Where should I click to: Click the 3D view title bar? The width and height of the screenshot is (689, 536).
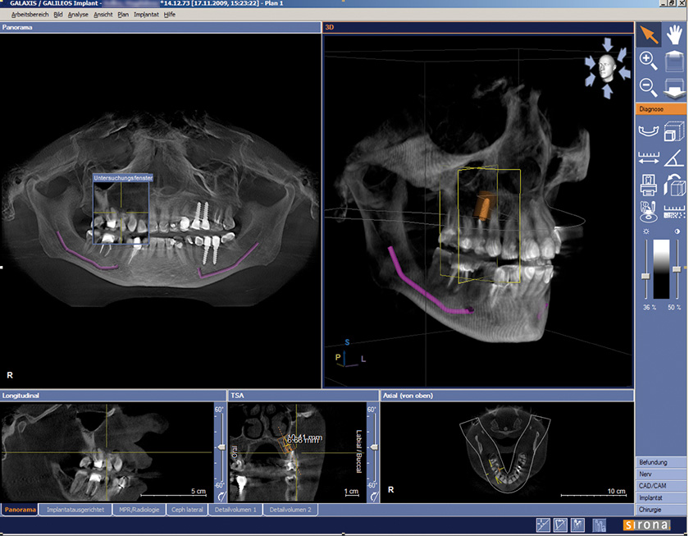[478, 27]
